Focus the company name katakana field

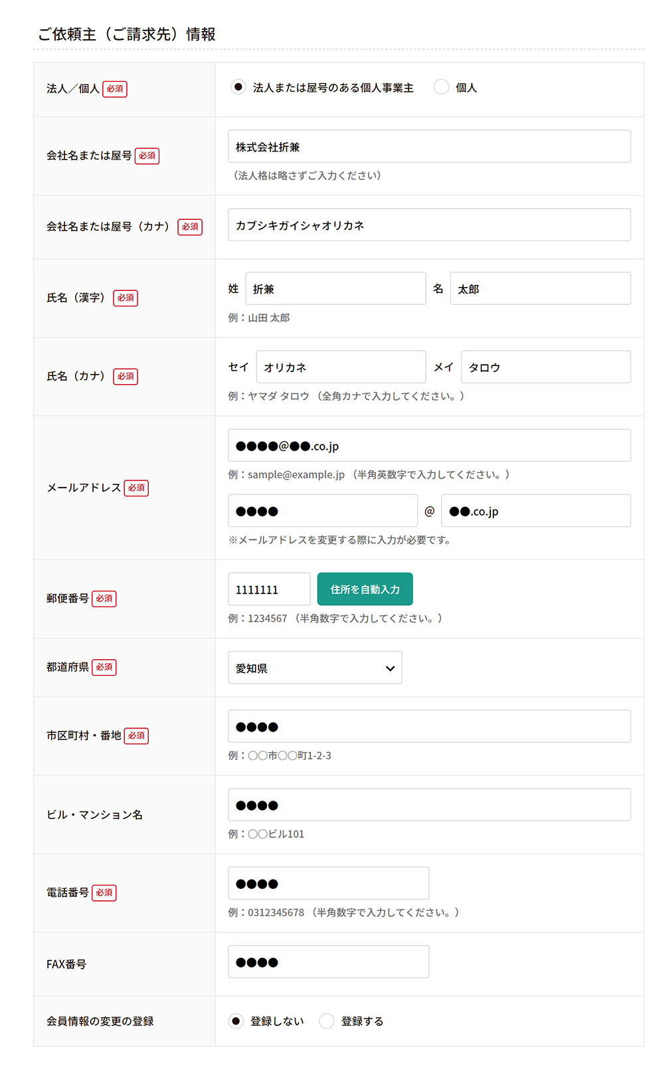point(429,225)
